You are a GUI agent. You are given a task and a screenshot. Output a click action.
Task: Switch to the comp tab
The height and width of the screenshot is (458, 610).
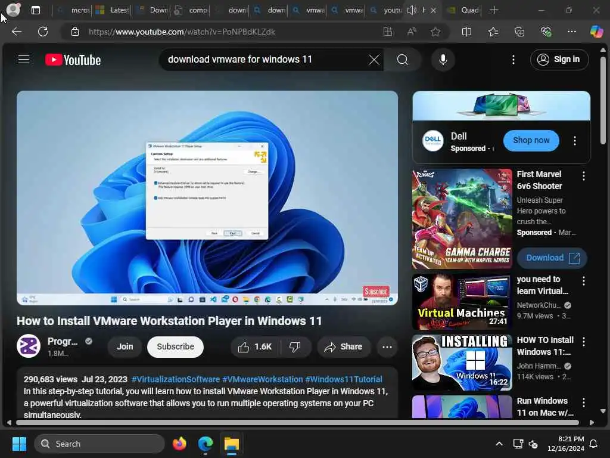tap(191, 10)
